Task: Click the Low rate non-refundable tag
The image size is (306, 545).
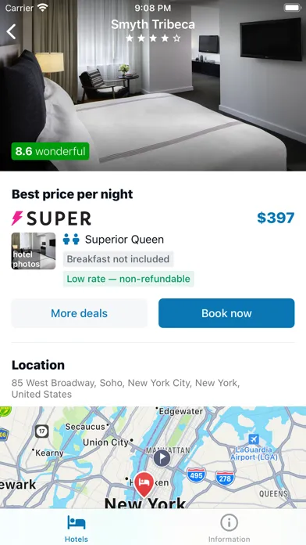Action: pyautogui.click(x=129, y=279)
